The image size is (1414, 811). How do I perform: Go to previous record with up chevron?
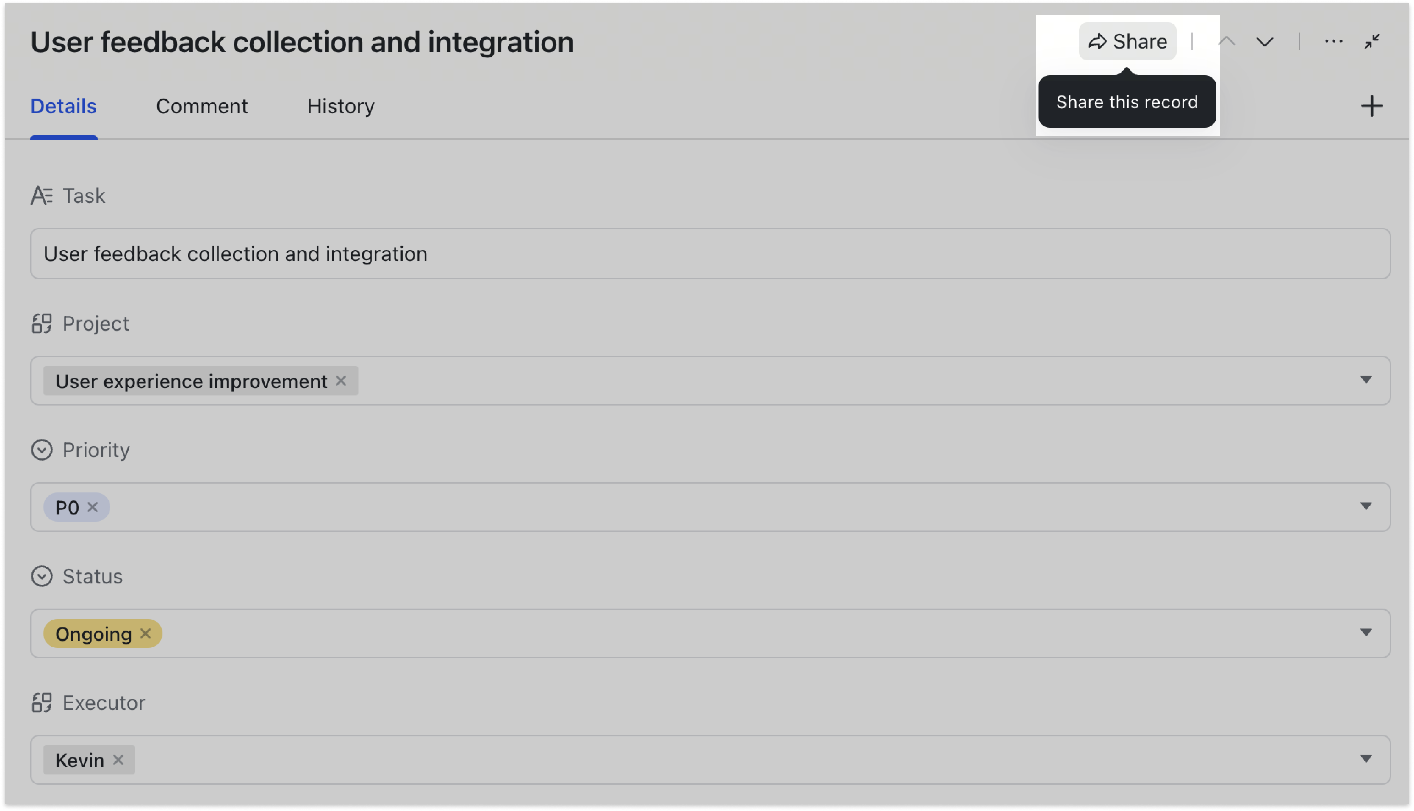tap(1227, 41)
